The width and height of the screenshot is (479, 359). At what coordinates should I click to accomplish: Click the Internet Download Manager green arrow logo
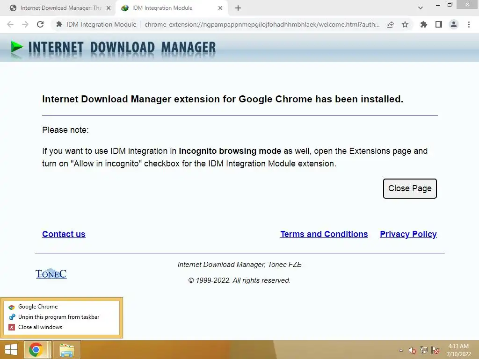(16, 48)
